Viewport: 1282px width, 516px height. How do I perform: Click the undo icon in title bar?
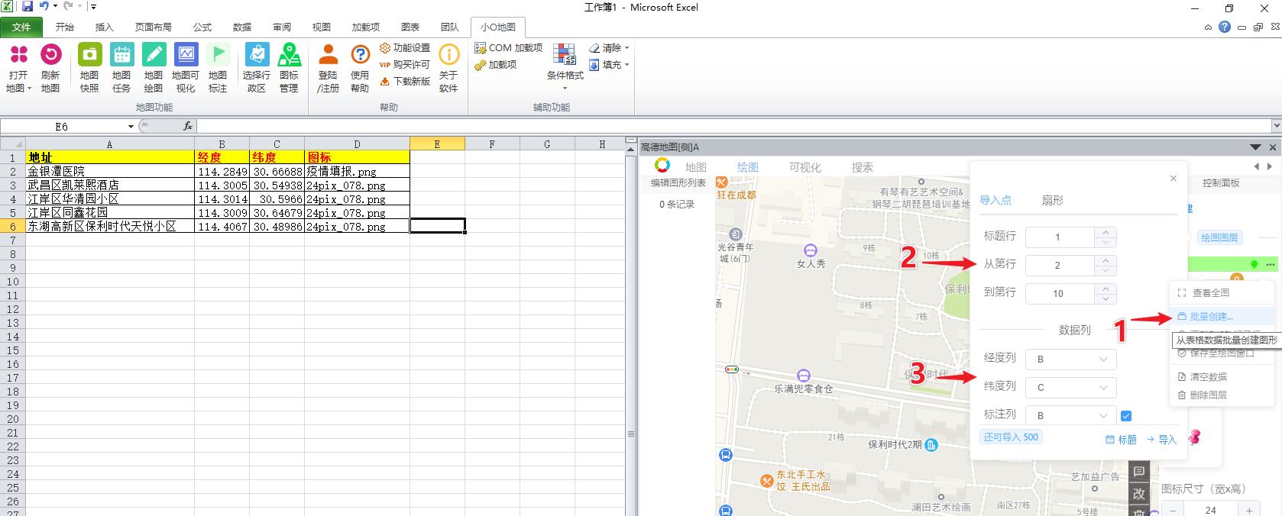click(44, 6)
